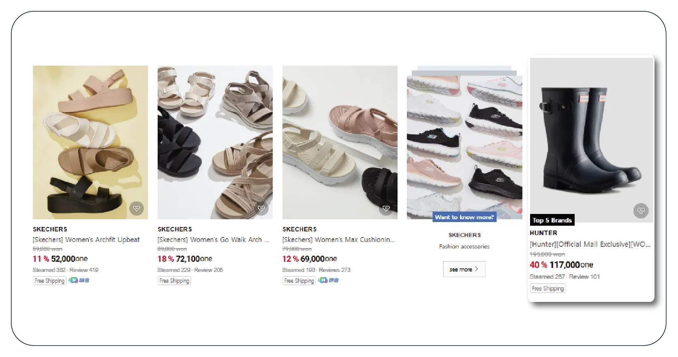Click the 'Want to know more?' banner label

(464, 217)
